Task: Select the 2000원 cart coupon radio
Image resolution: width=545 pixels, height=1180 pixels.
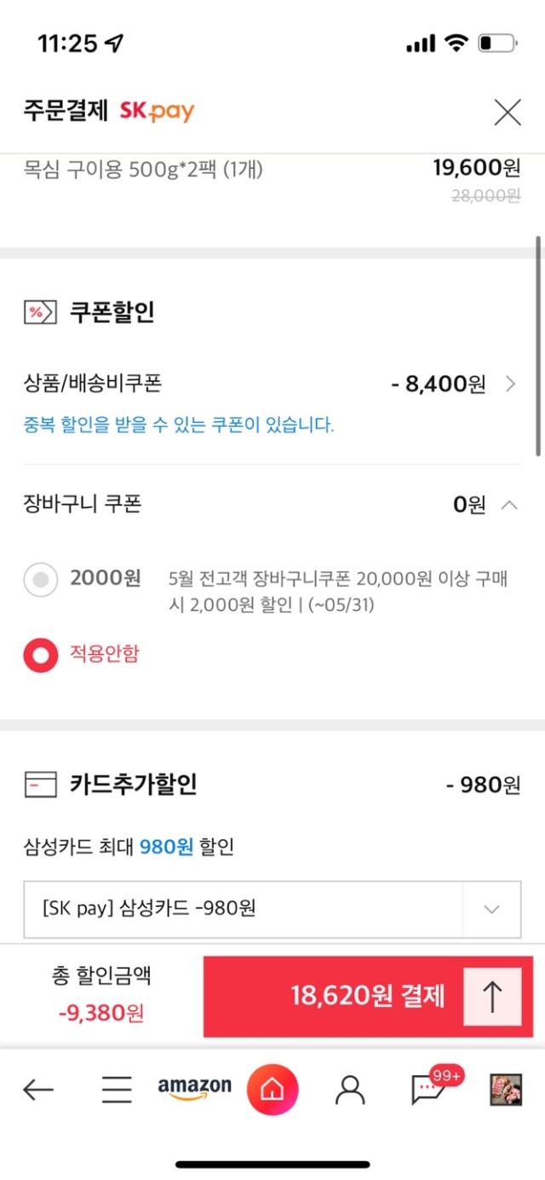Action: tap(40, 580)
